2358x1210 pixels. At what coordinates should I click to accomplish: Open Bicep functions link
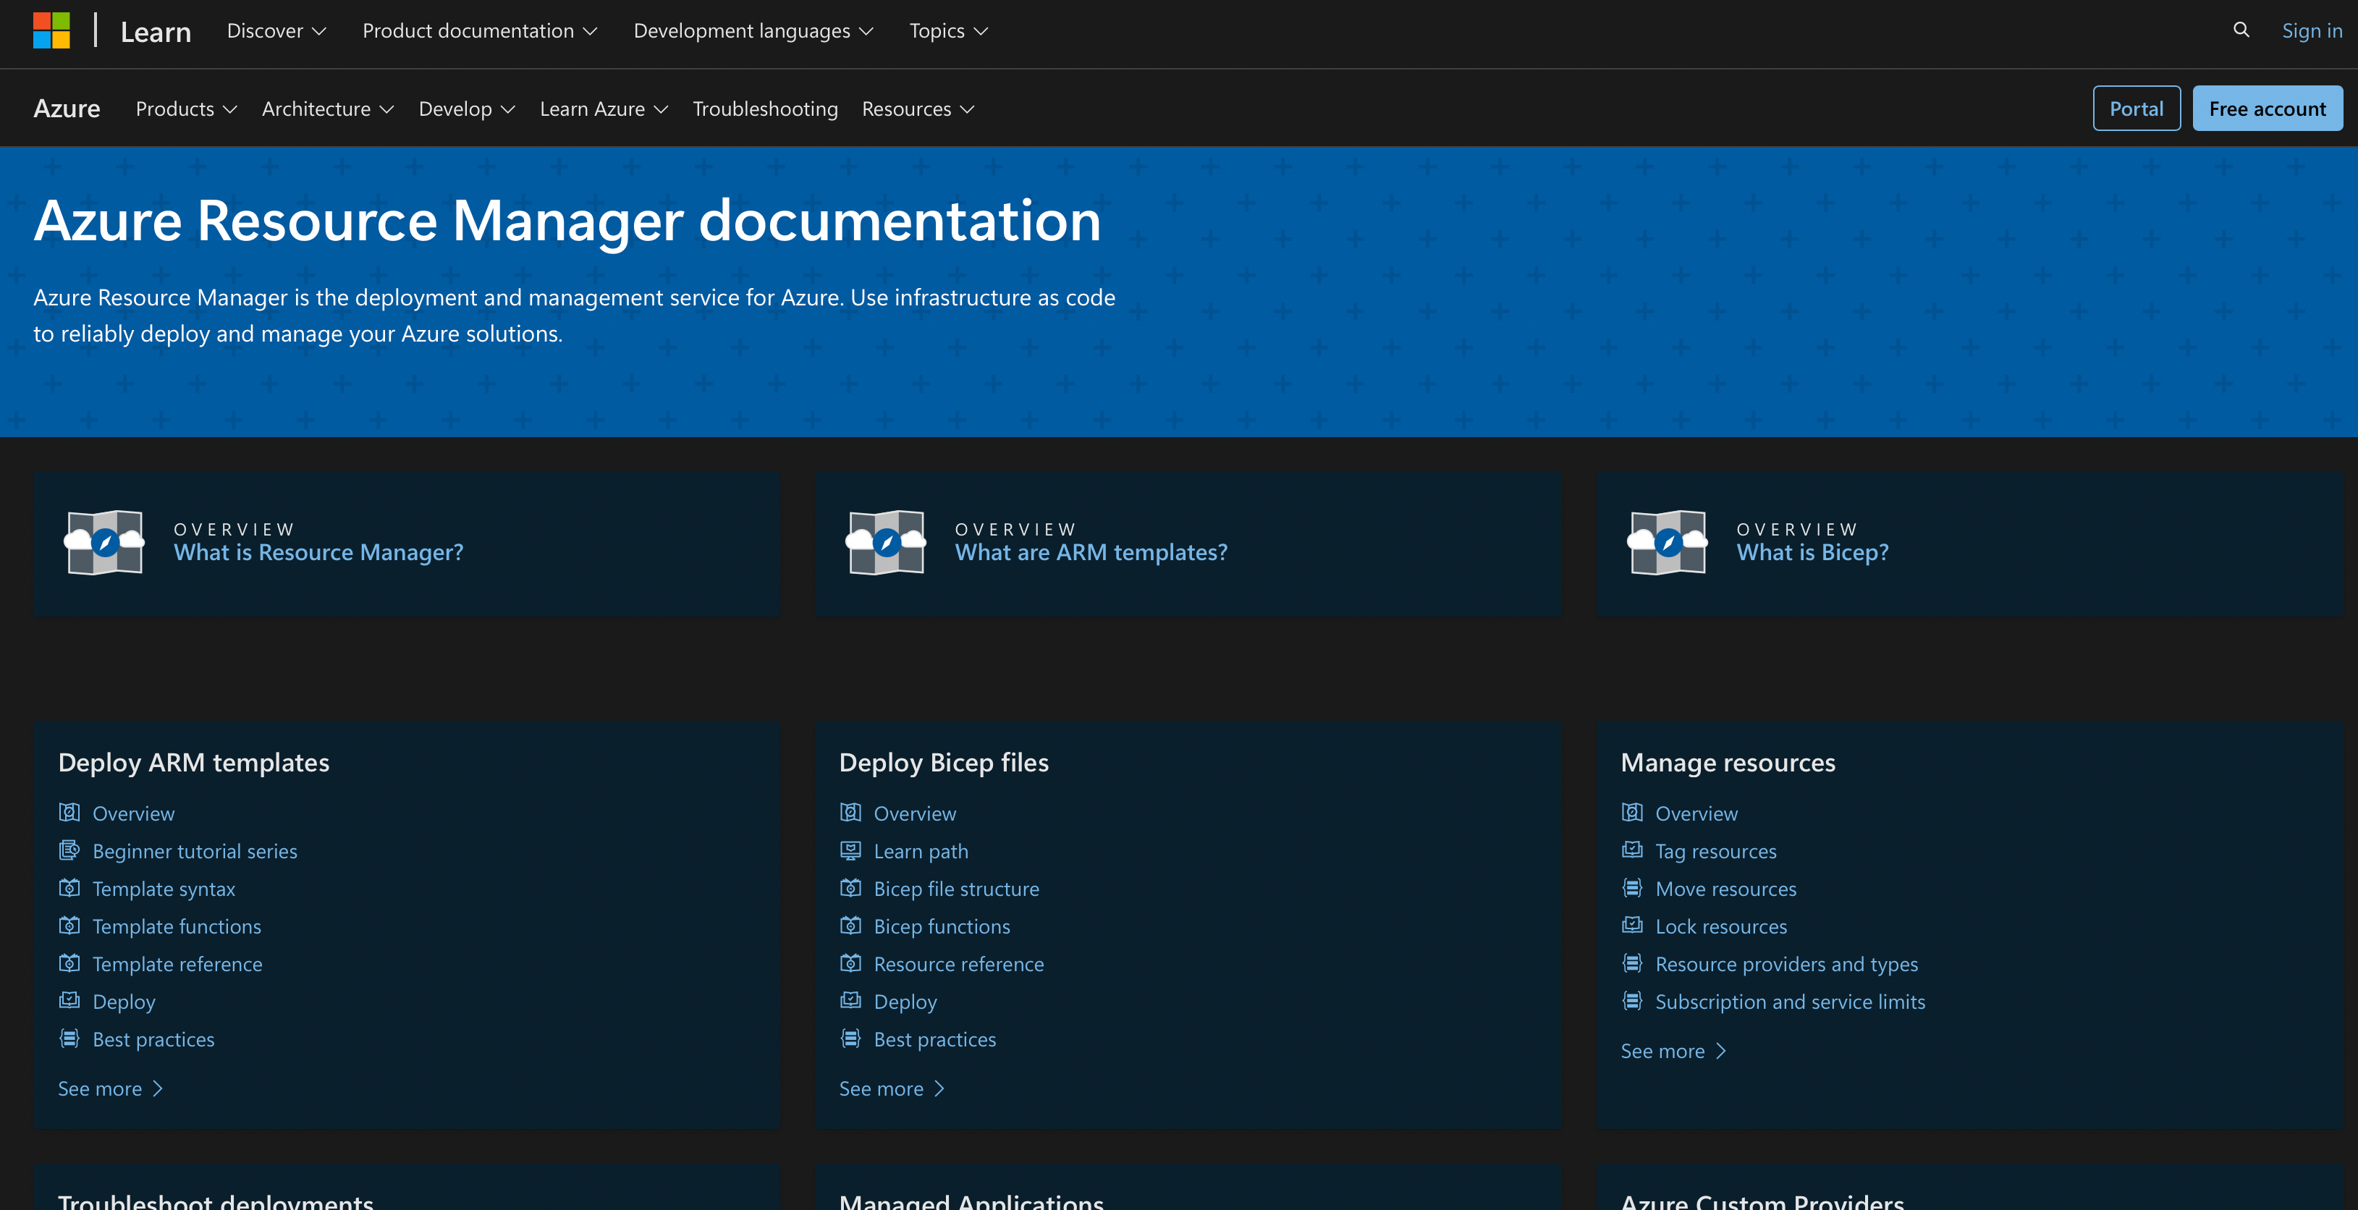[942, 926]
